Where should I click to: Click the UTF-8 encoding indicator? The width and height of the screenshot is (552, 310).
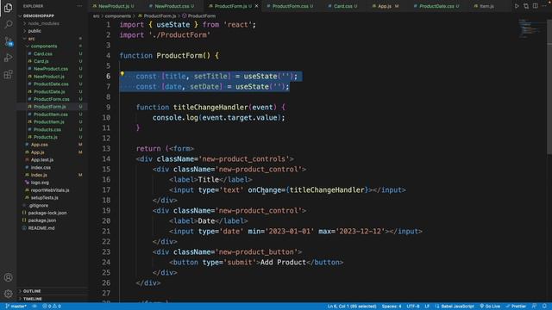click(x=413, y=307)
